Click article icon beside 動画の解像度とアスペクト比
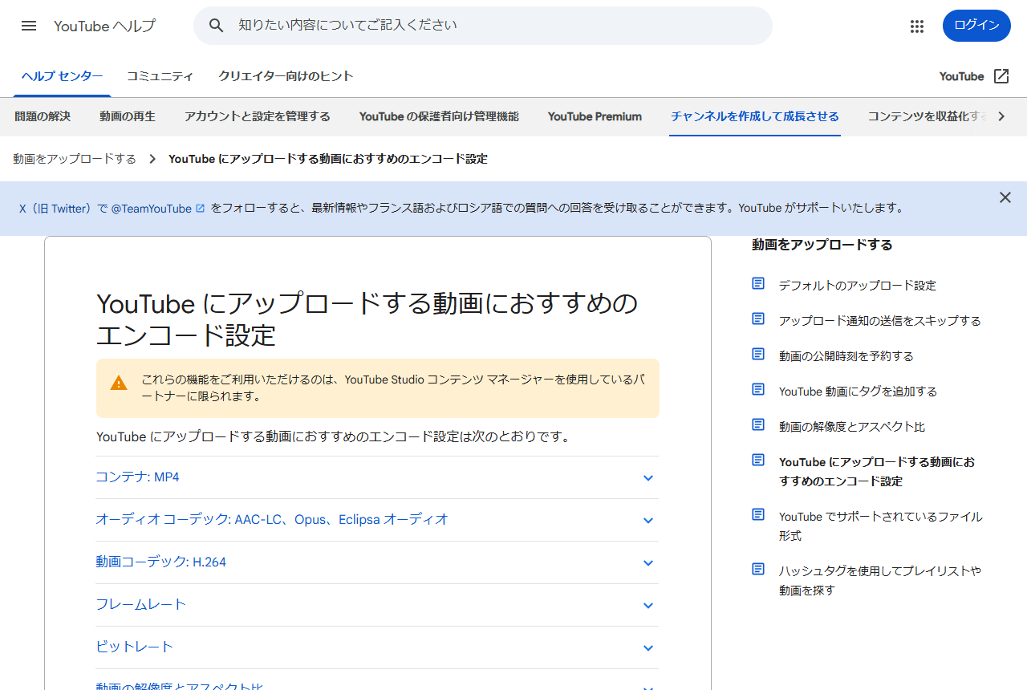Image resolution: width=1027 pixels, height=690 pixels. coord(758,425)
